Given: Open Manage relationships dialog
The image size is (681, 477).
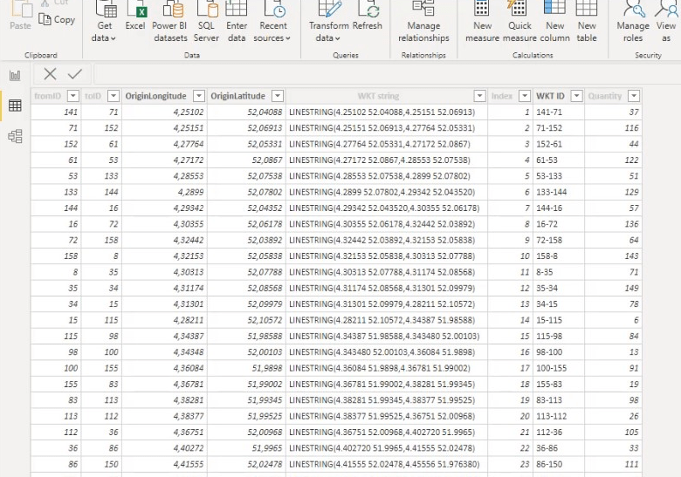Looking at the screenshot, I should coord(423,22).
